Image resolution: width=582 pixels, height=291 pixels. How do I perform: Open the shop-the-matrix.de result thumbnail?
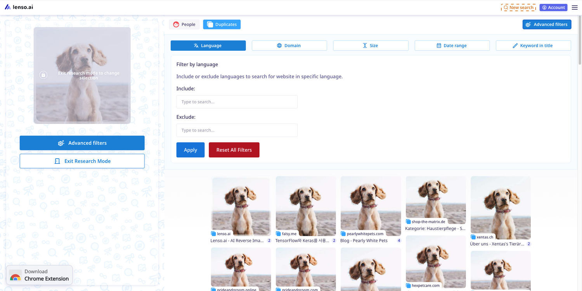coord(436,200)
